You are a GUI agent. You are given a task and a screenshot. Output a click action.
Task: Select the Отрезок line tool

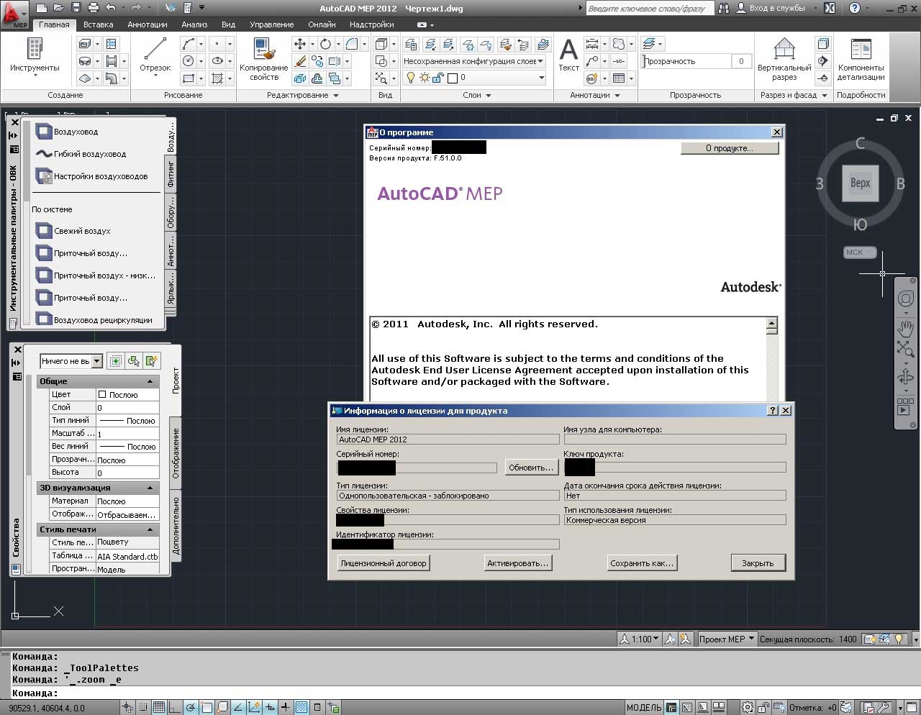[x=155, y=55]
